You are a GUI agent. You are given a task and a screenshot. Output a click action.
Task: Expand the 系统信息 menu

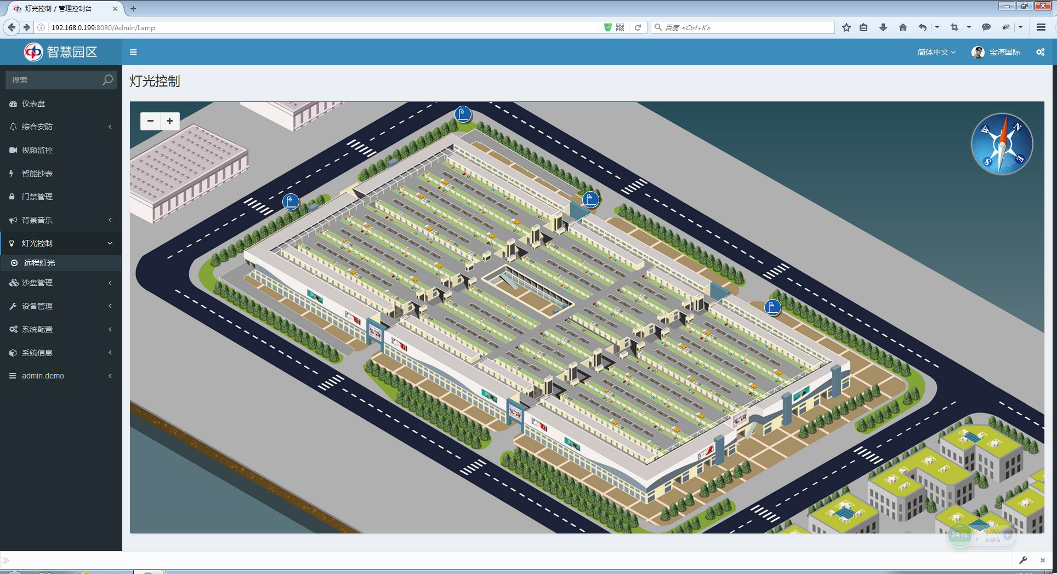61,353
